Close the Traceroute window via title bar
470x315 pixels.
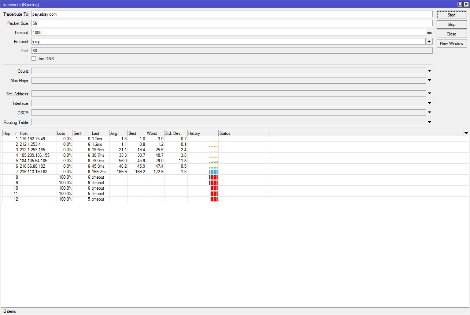pyautogui.click(x=466, y=4)
